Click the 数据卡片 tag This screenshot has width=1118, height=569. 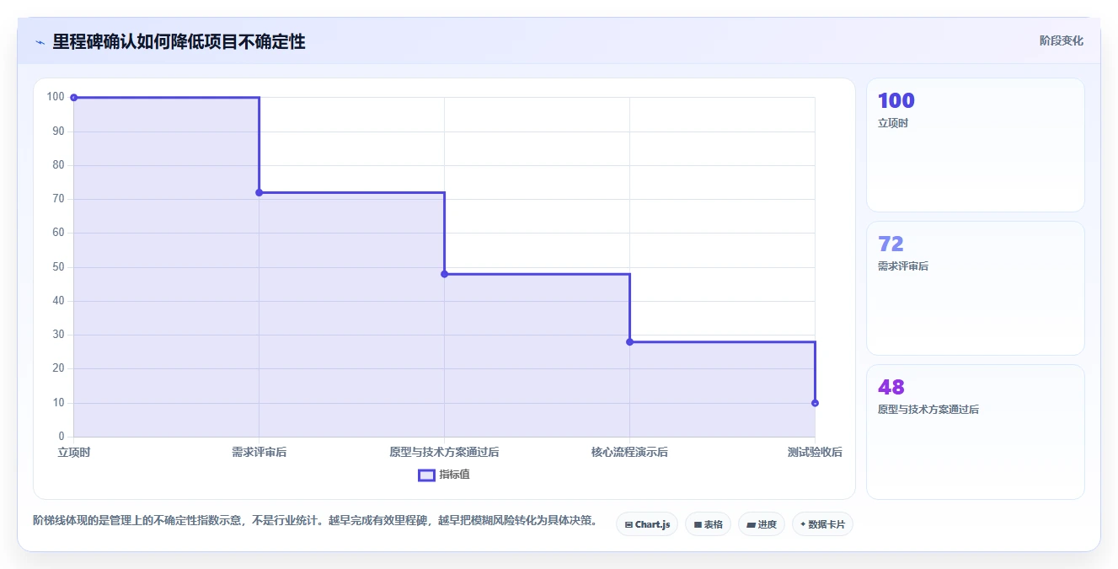tap(822, 524)
